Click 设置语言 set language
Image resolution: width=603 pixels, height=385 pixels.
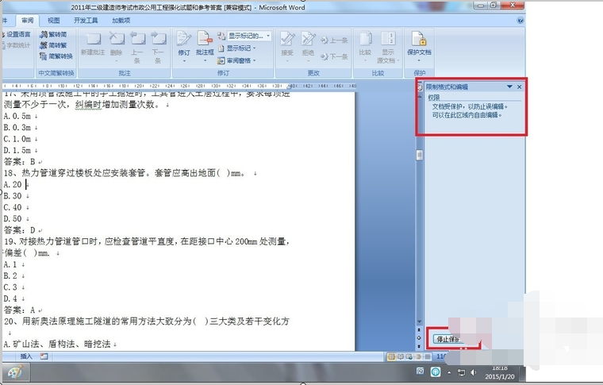(15, 35)
